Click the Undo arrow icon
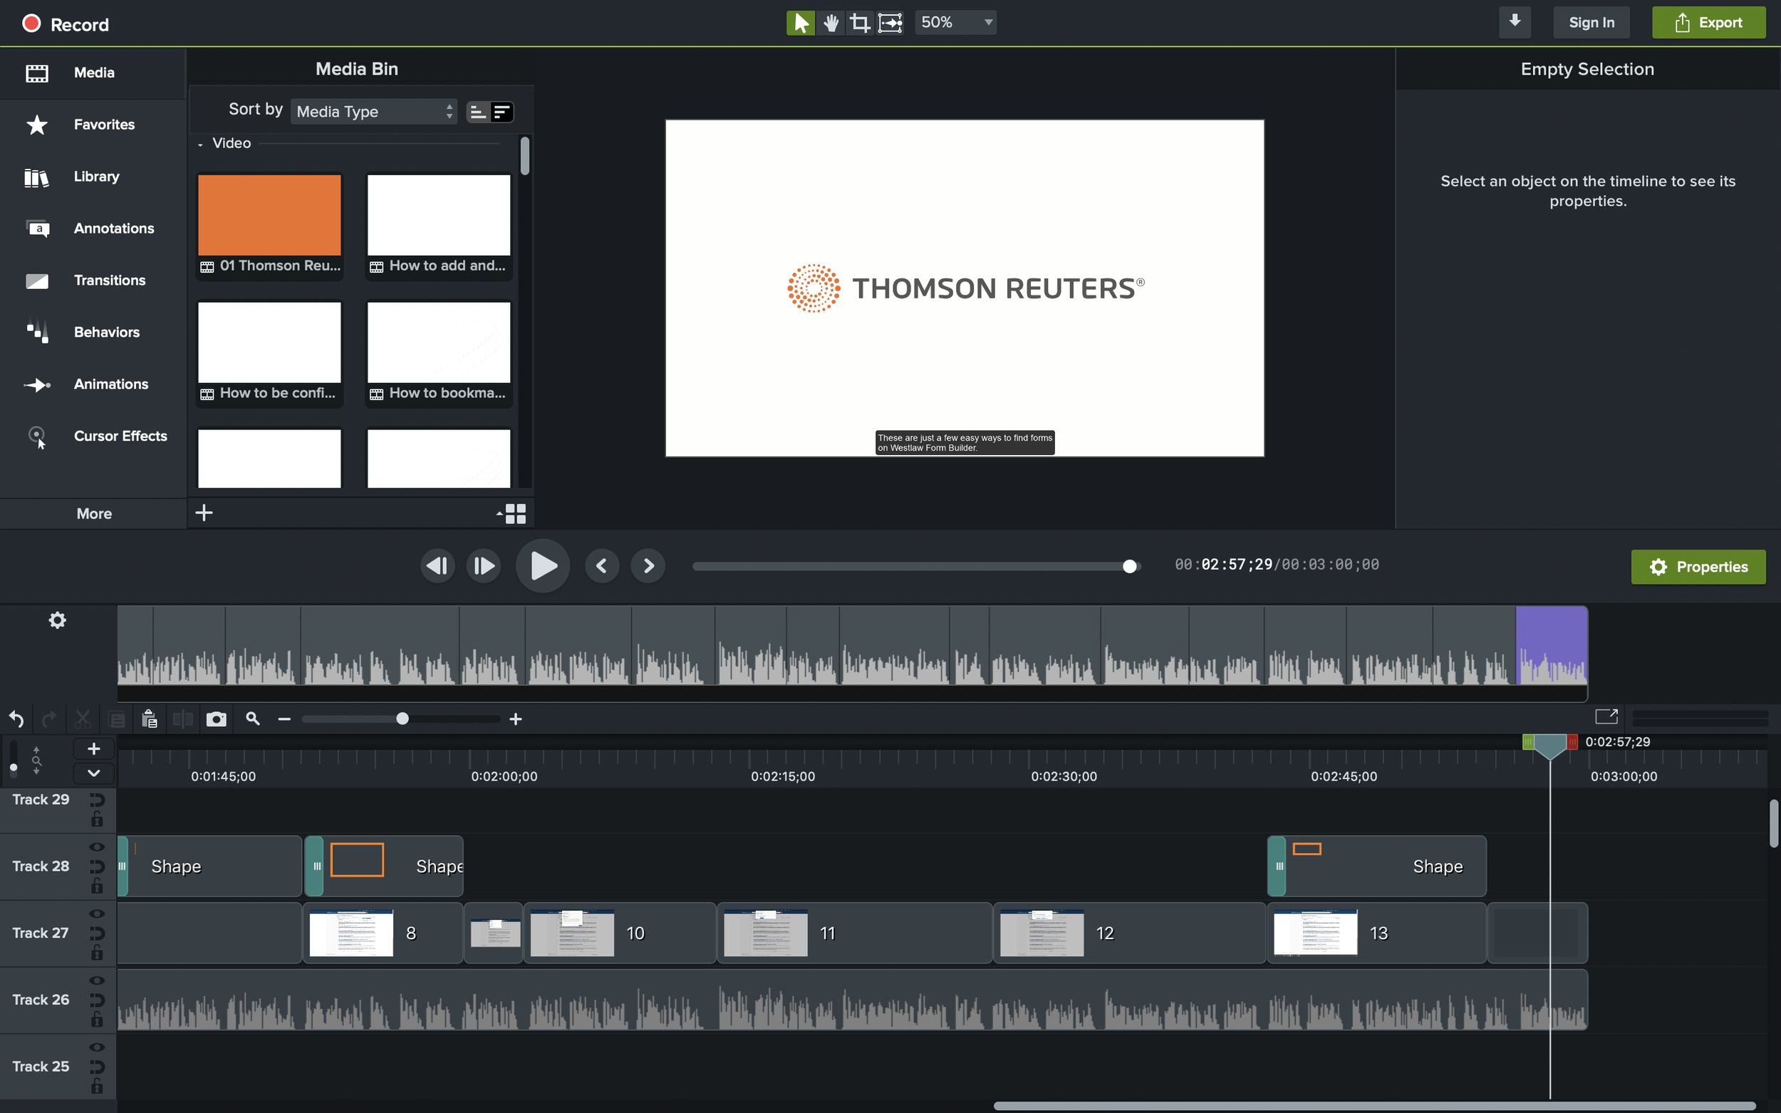This screenshot has height=1113, width=1781. pyautogui.click(x=16, y=719)
